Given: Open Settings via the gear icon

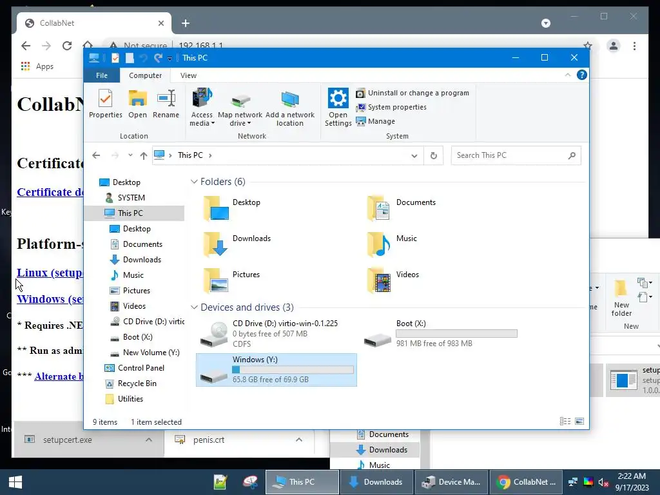Looking at the screenshot, I should click(338, 108).
